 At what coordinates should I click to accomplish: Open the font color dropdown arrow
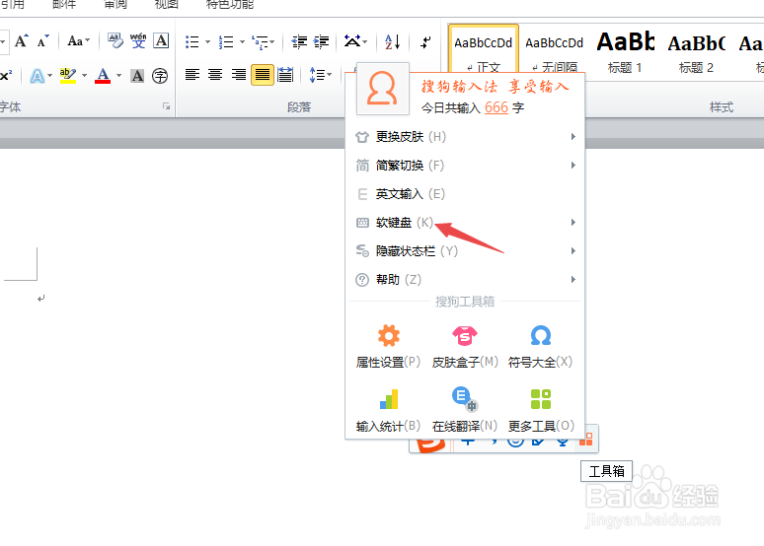coord(118,76)
